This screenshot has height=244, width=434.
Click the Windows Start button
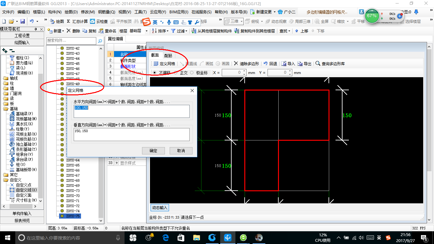pyautogui.click(x=7, y=238)
